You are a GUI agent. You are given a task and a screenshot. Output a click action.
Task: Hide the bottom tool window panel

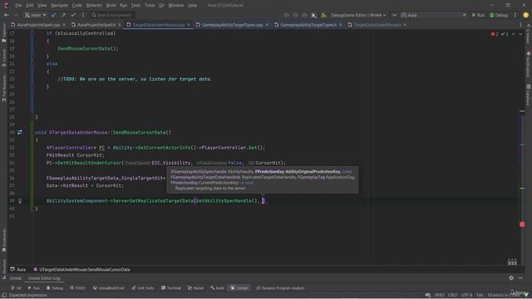point(520,278)
